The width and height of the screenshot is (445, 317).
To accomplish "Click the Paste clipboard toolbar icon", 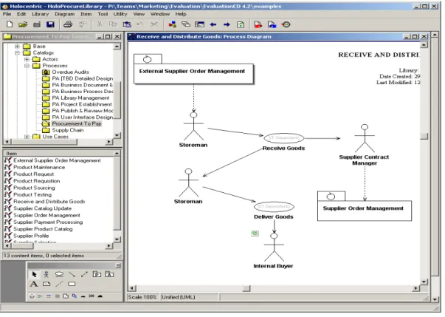I will 127,24.
